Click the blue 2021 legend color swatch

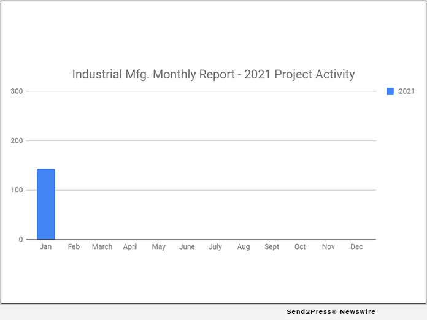(390, 91)
